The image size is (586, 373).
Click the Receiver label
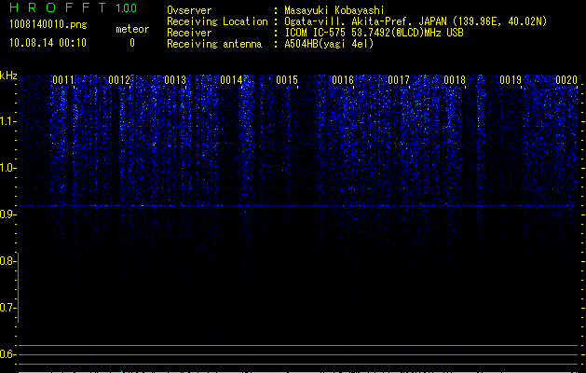click(189, 33)
